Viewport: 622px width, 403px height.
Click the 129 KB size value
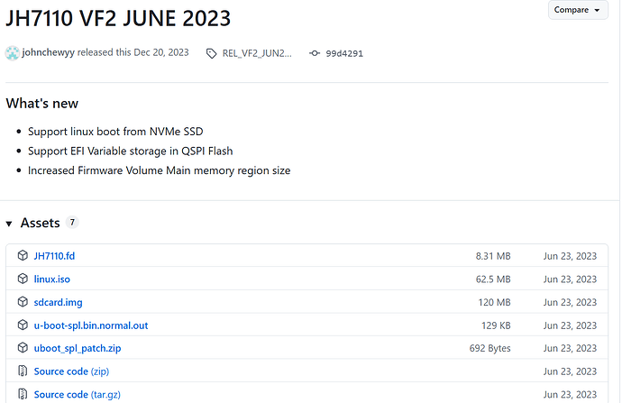click(496, 325)
